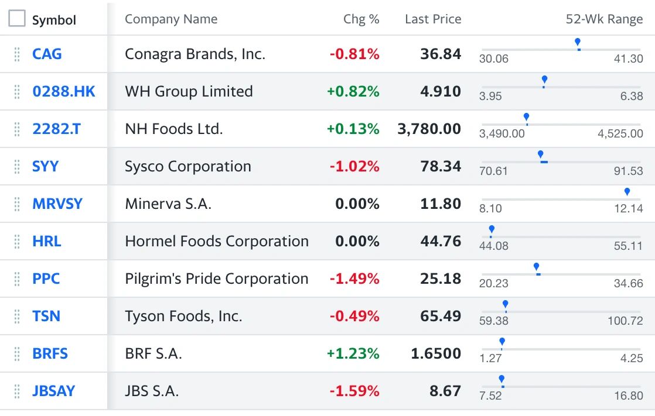Viewport: 655px width, 416px height.
Task: Open the JBSAY ticker link
Action: (x=54, y=391)
